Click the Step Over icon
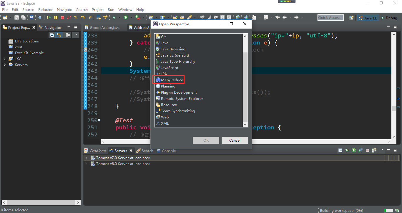Screen dimensions: 402x213 pyautogui.click(x=83, y=18)
